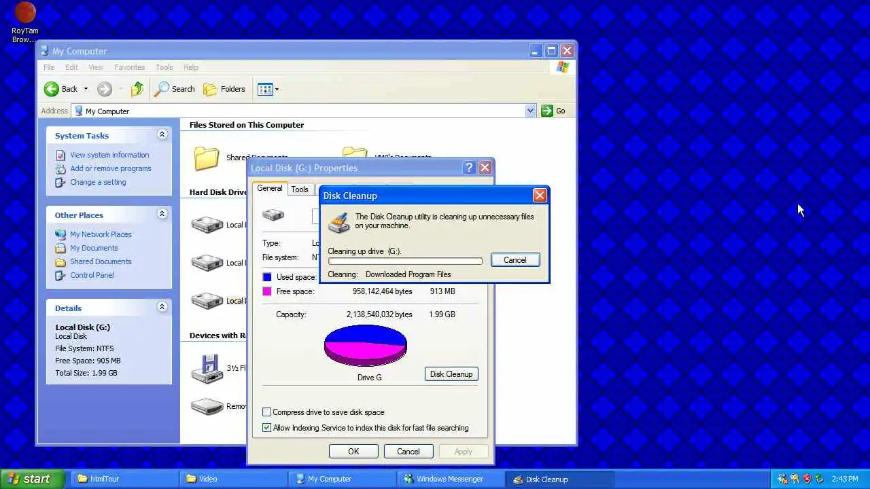Open the Help menu
This screenshot has height=489, width=870.
191,67
